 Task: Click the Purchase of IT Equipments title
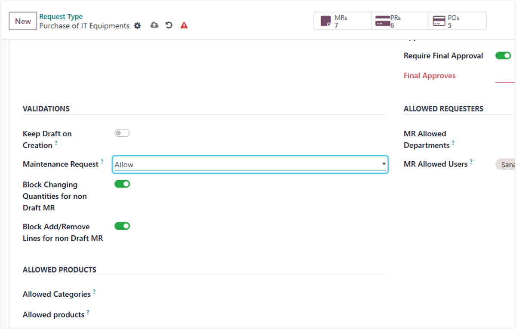(x=84, y=26)
